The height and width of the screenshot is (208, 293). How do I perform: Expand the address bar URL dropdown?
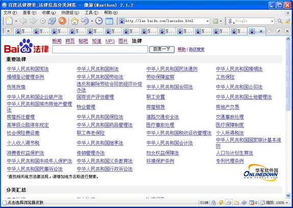point(207,21)
